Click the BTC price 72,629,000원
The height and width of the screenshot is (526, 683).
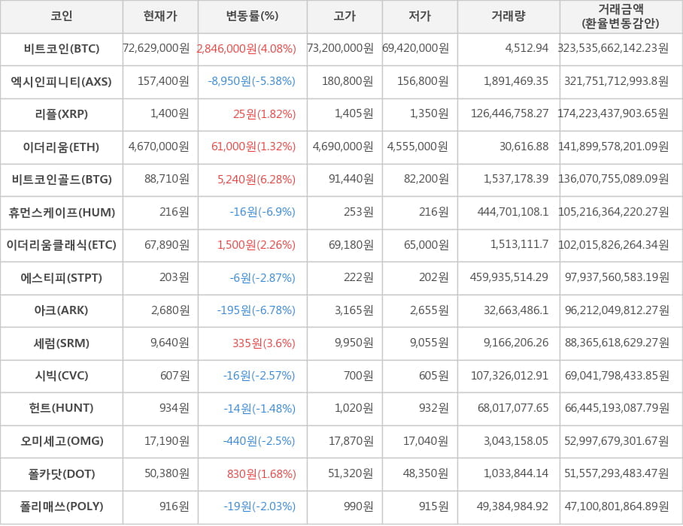tap(156, 48)
